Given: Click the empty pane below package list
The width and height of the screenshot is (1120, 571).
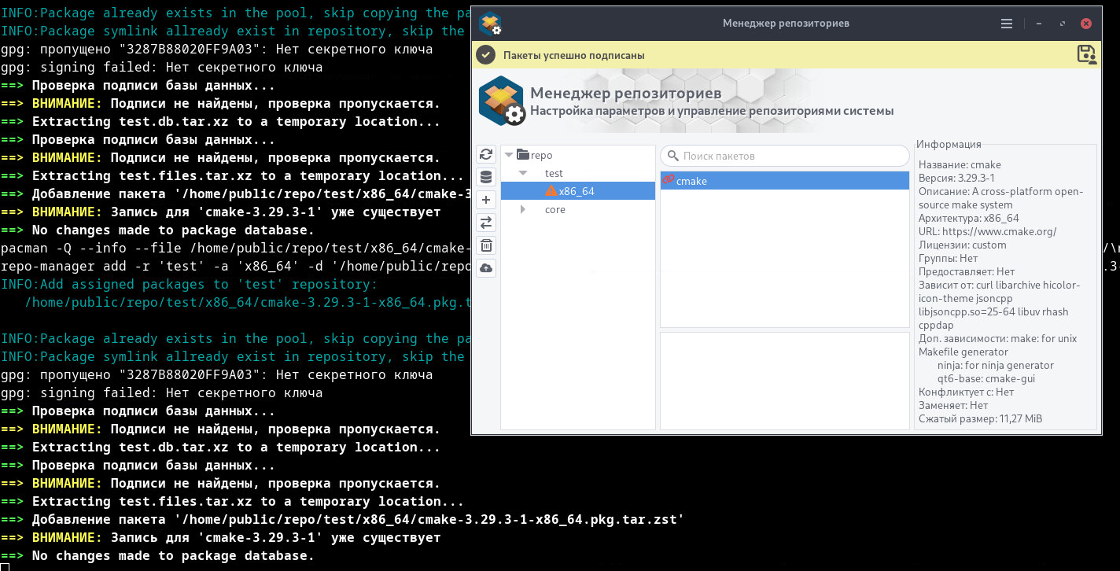Looking at the screenshot, I should [x=785, y=381].
